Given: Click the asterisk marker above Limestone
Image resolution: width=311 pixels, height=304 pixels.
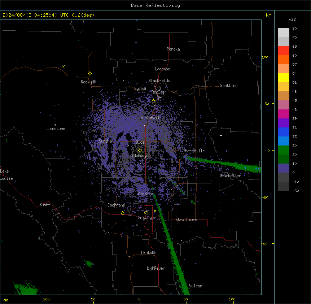Looking at the screenshot, I should pyautogui.click(x=55, y=125).
